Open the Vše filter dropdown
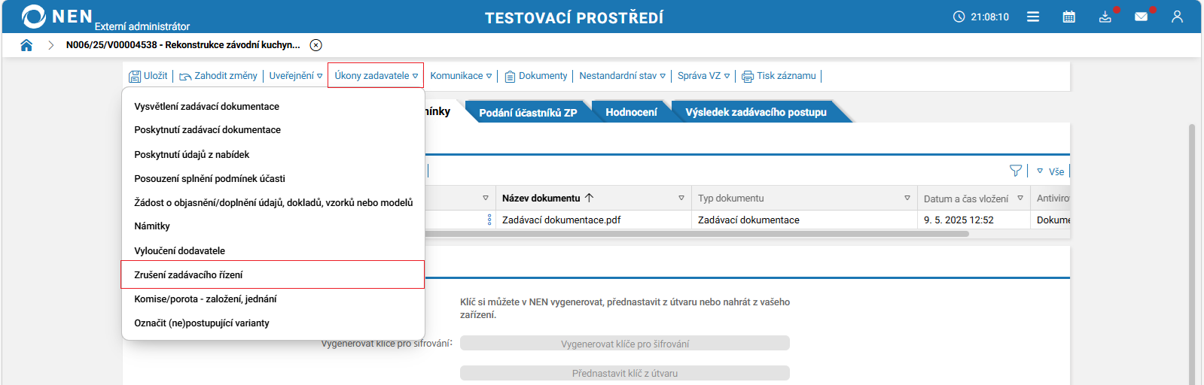 (1051, 171)
